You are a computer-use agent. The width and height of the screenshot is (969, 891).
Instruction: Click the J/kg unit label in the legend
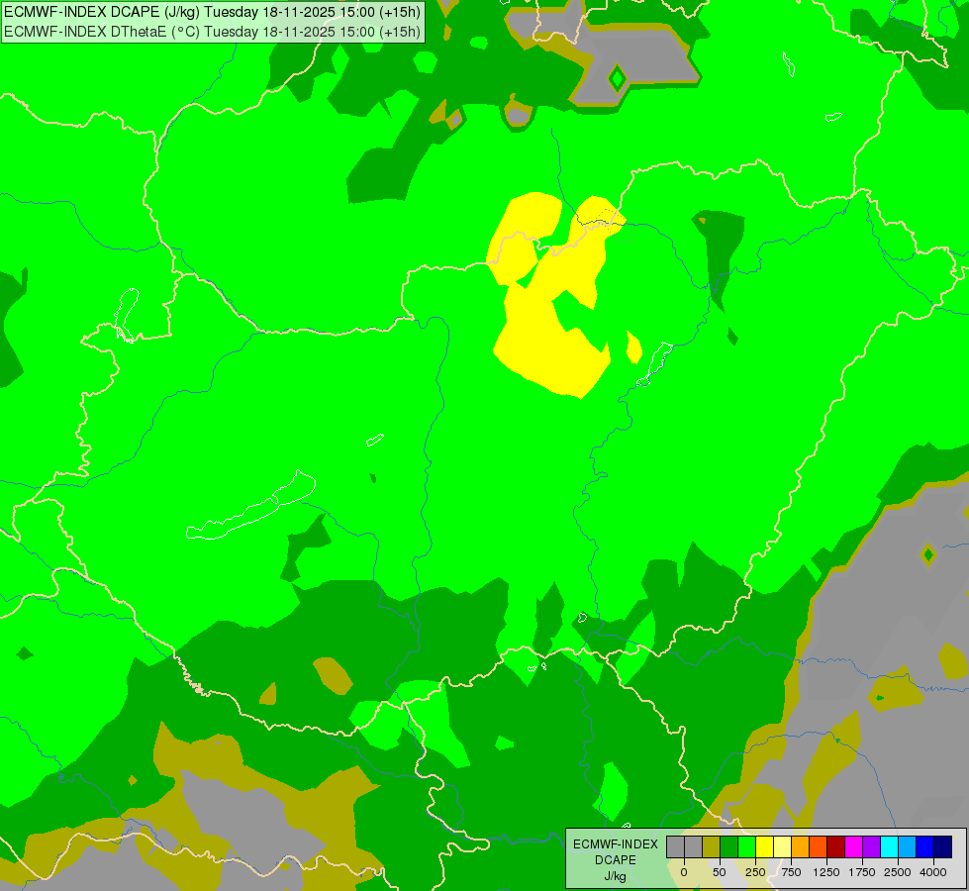615,877
